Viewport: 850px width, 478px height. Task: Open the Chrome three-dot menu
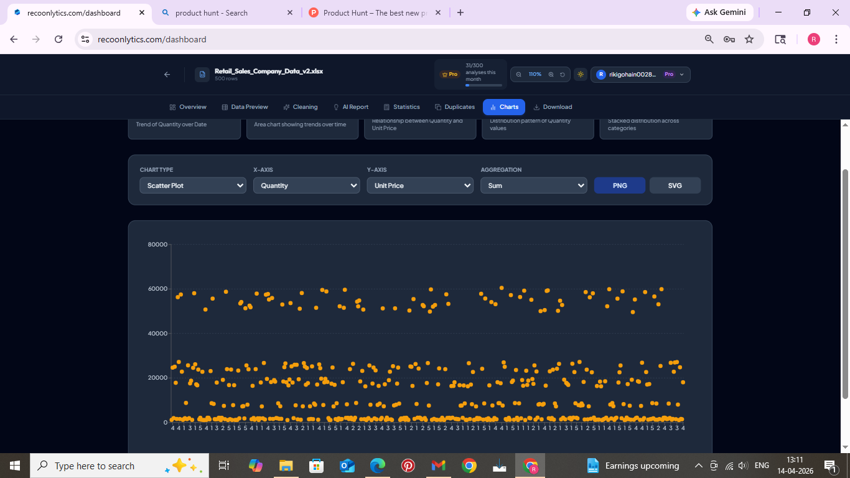[837, 39]
